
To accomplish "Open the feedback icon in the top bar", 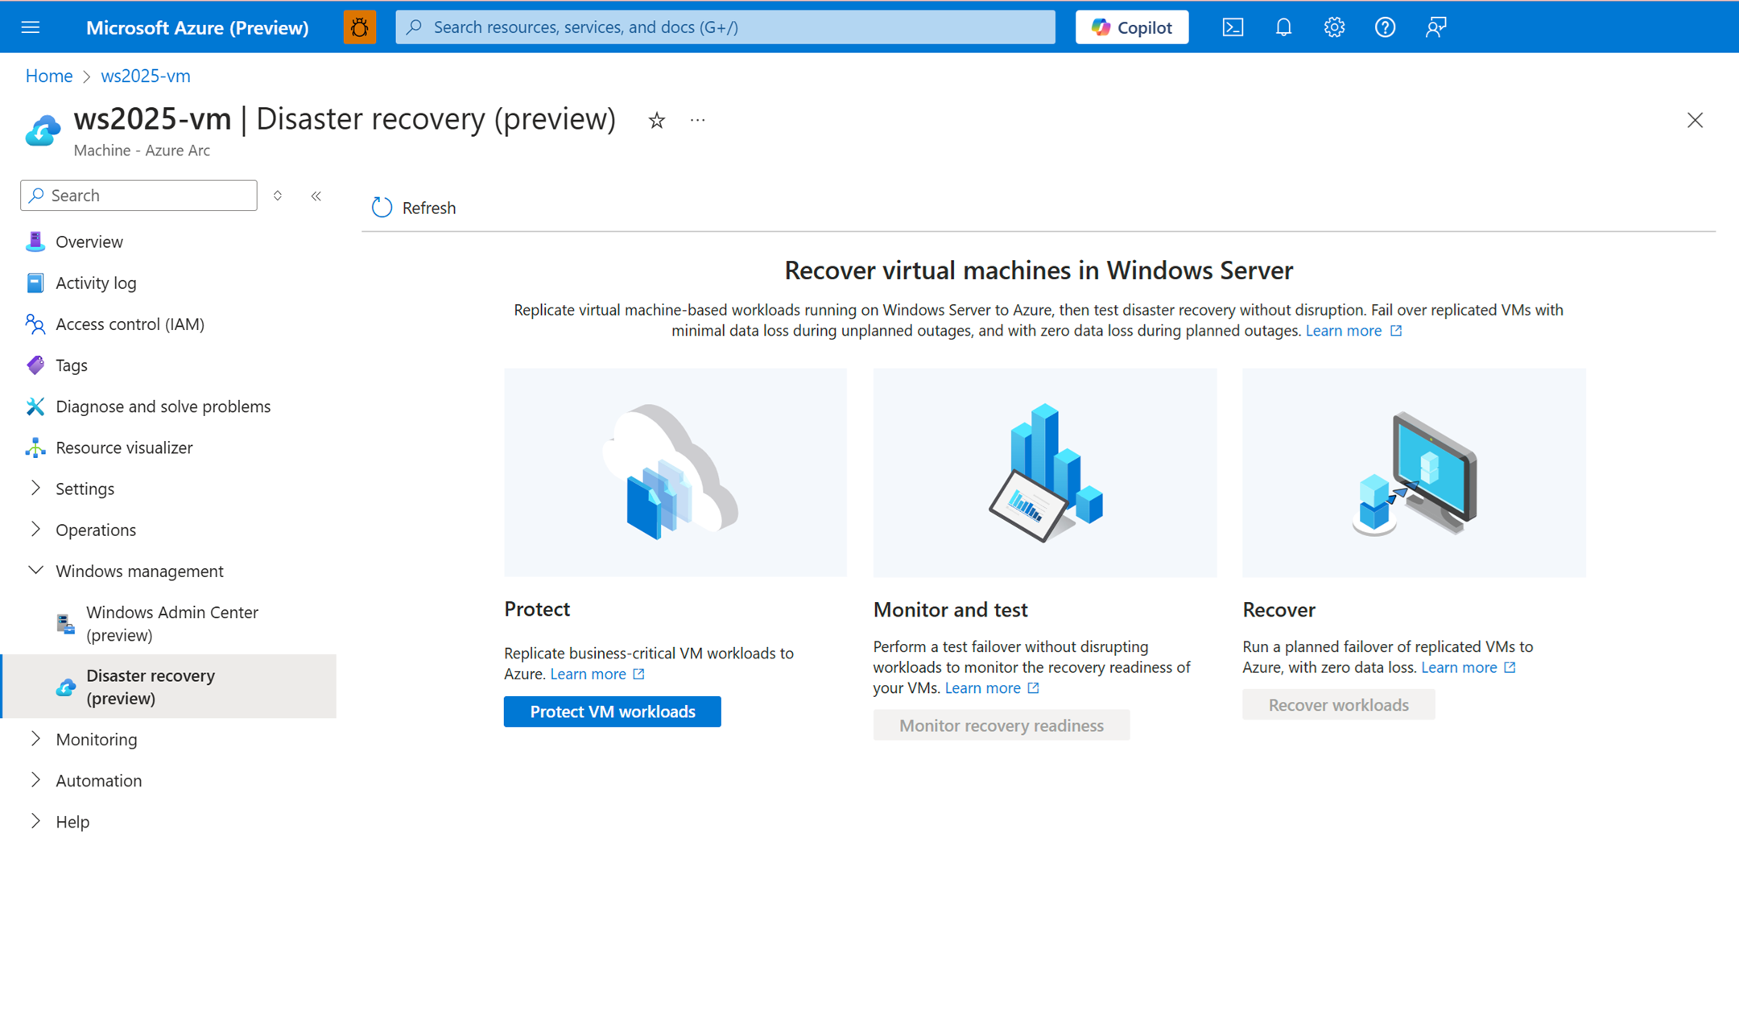I will point(1435,27).
